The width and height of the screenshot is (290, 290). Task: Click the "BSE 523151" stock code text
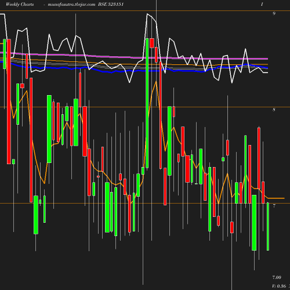[111, 4]
